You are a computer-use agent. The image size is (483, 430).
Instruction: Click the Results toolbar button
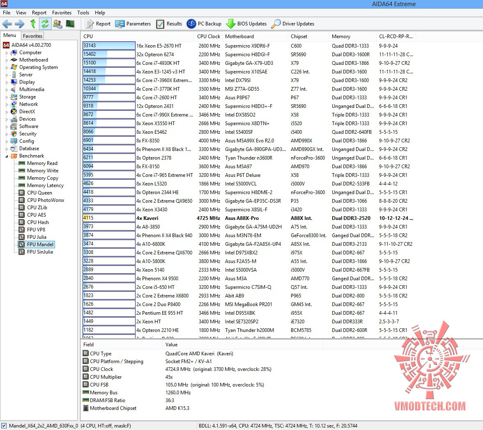tap(169, 24)
